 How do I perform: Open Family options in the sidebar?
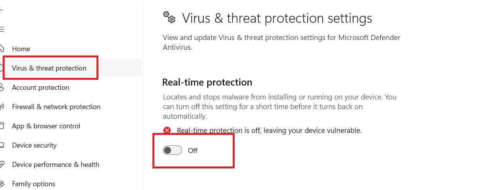(34, 184)
